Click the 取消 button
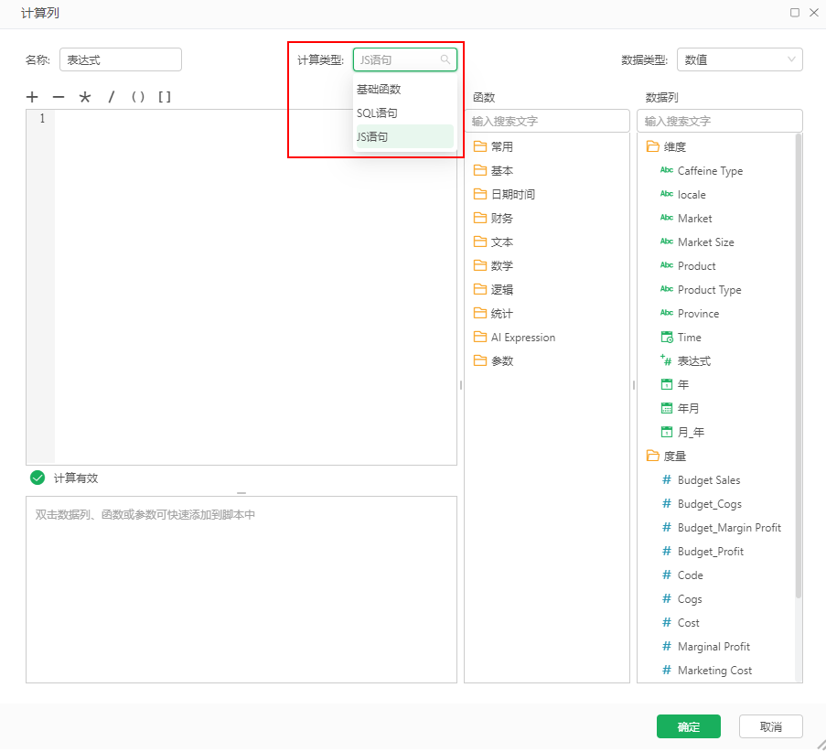826x752 pixels. pos(770,726)
